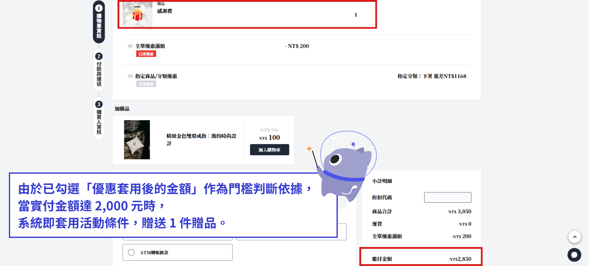Click the scroll-to-top arrow button
The height and width of the screenshot is (266, 589).
(x=575, y=237)
